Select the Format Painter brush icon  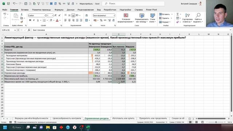pyautogui.click(x=22, y=22)
